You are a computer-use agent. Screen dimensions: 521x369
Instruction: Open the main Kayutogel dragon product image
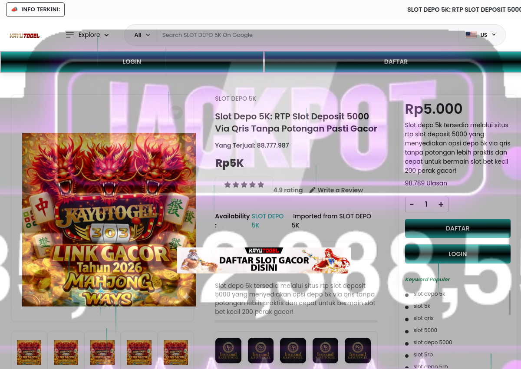click(x=109, y=219)
